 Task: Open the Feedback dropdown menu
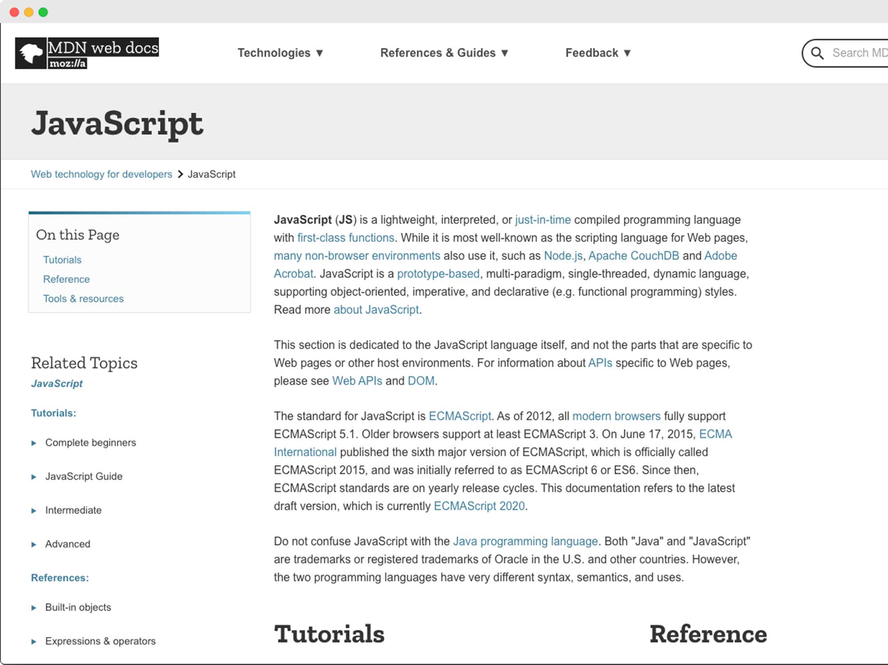598,53
